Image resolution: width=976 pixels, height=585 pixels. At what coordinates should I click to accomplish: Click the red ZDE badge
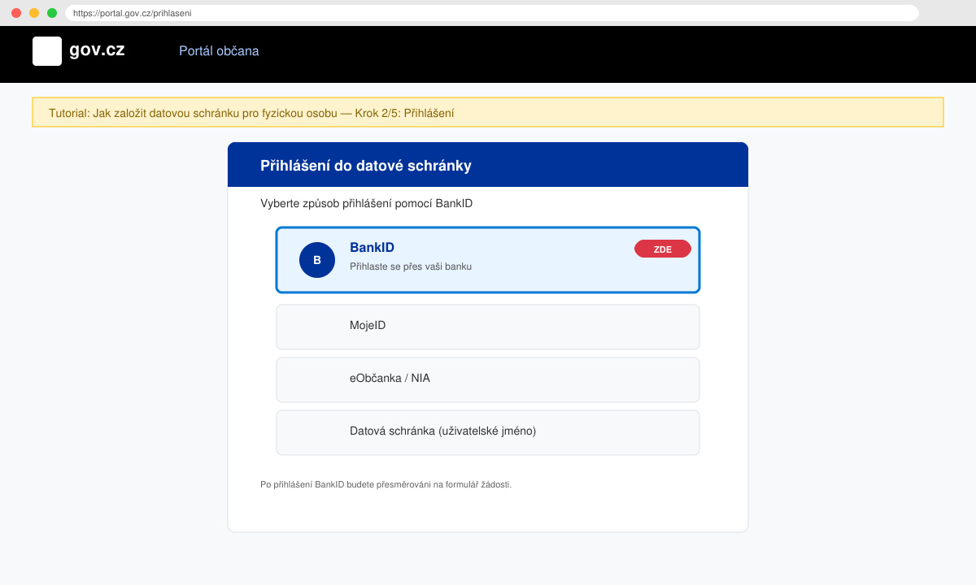coord(663,249)
